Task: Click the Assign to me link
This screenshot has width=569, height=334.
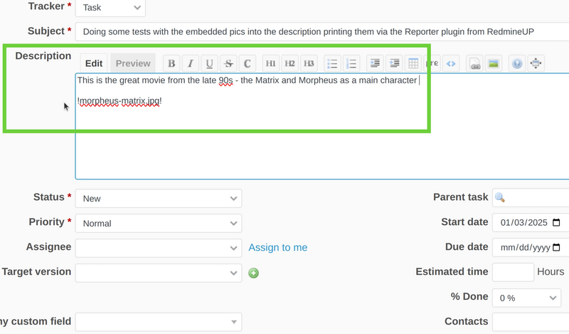Action: (277, 247)
